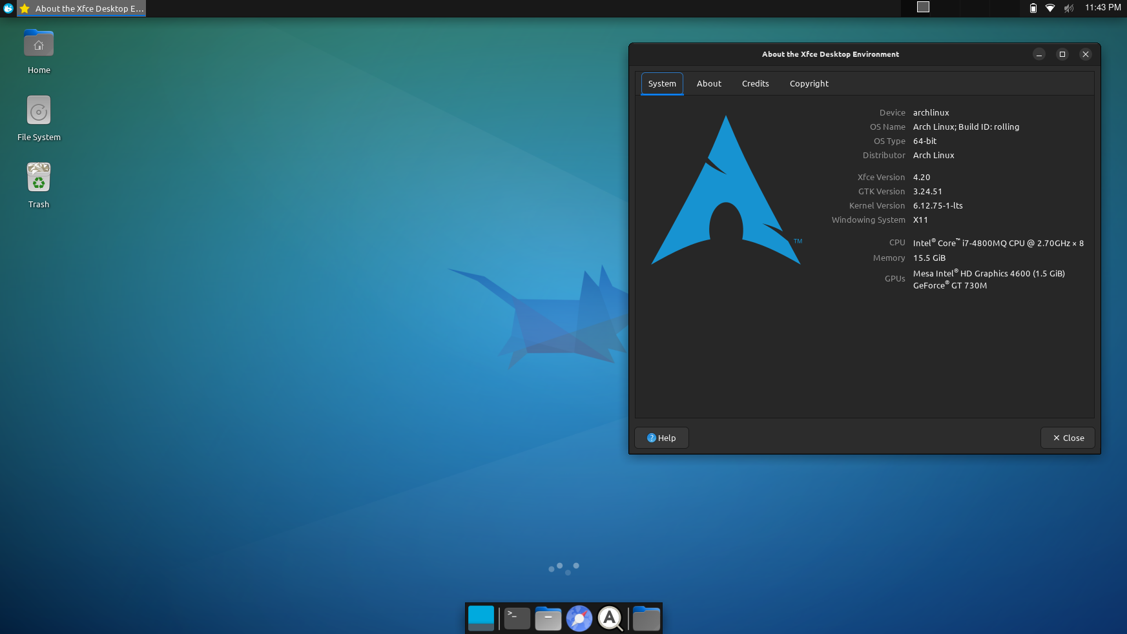This screenshot has width=1127, height=634.
Task: Click the Help button
Action: 661,438
